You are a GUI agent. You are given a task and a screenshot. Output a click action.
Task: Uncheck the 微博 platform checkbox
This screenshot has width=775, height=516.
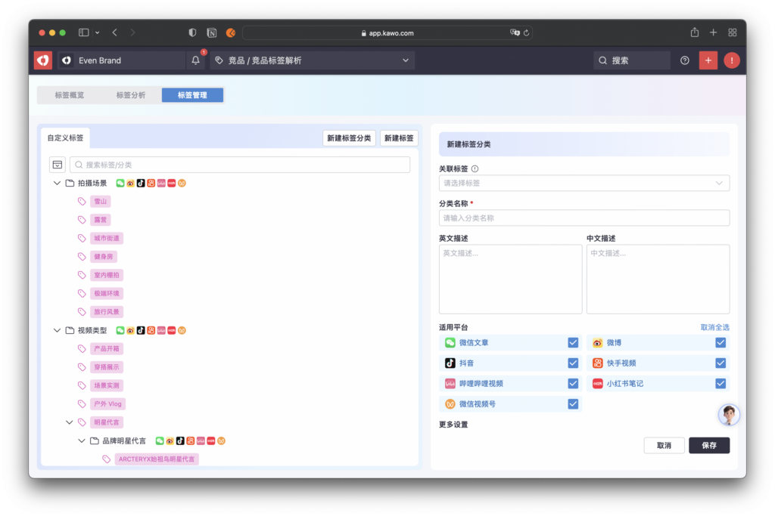(x=721, y=343)
